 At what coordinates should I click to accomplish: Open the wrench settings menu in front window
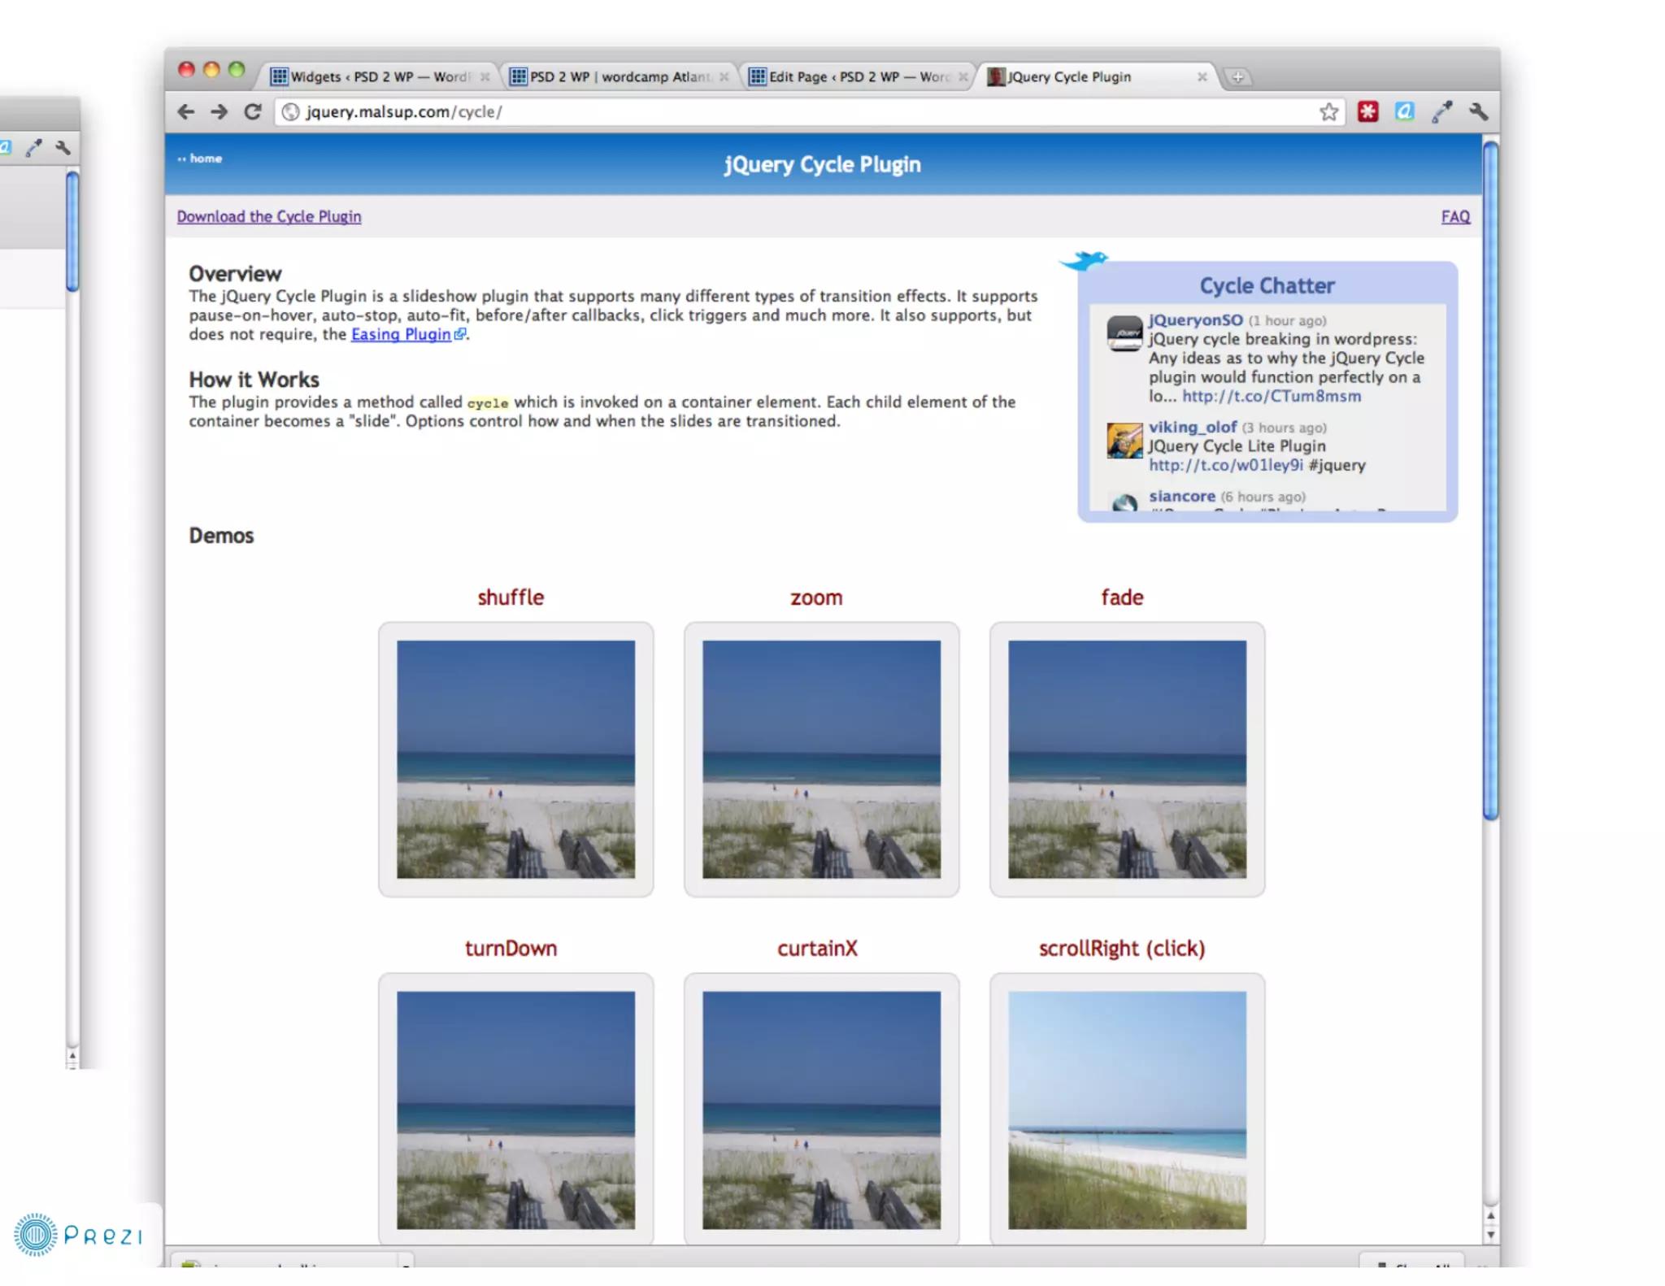coord(1478,111)
